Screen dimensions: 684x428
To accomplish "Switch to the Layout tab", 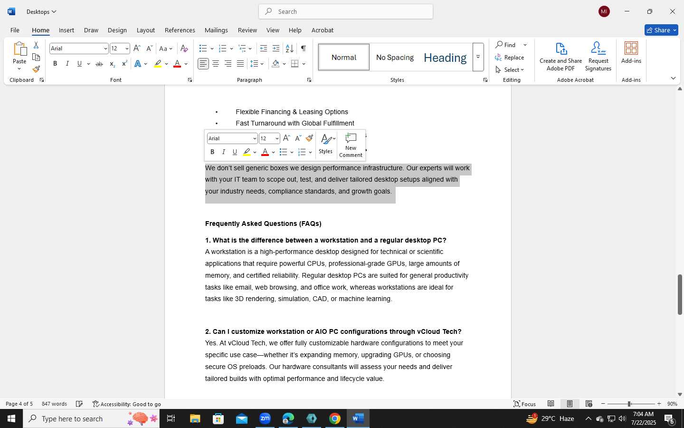I will tap(145, 30).
